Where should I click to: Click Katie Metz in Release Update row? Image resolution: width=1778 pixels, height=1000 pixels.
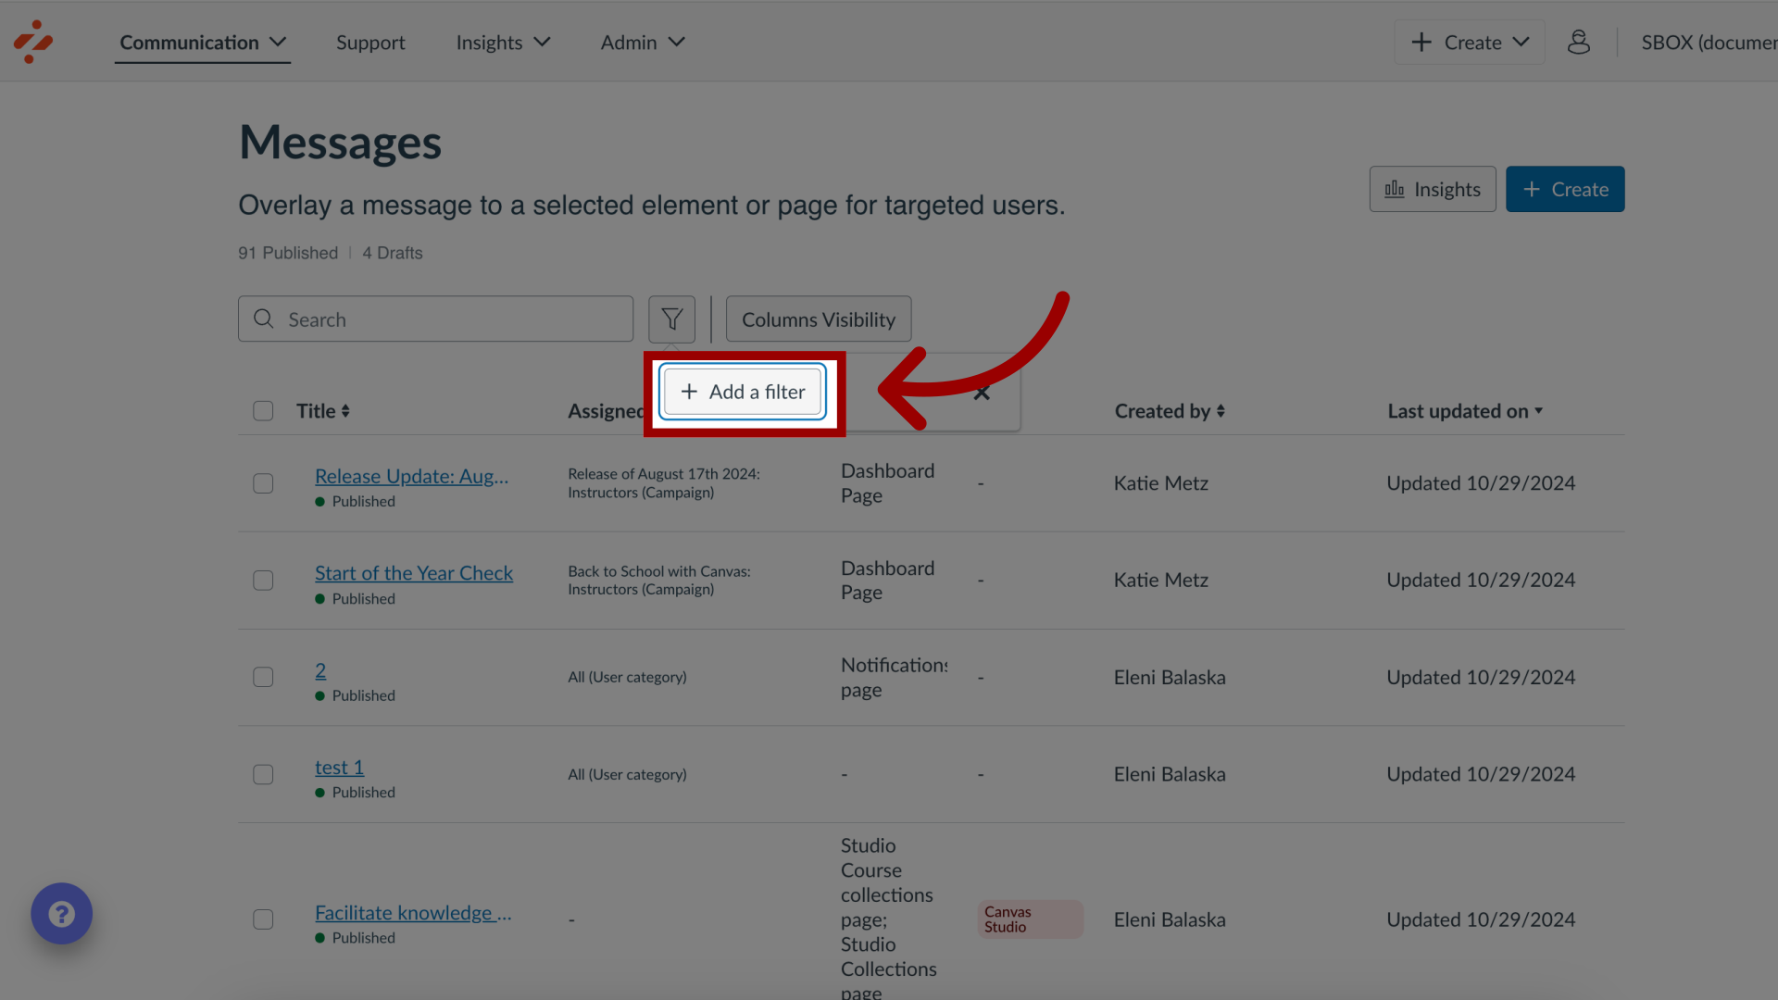click(1160, 483)
